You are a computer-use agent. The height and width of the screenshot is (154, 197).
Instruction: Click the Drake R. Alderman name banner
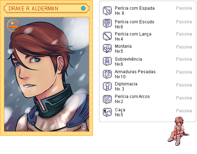click(x=47, y=8)
